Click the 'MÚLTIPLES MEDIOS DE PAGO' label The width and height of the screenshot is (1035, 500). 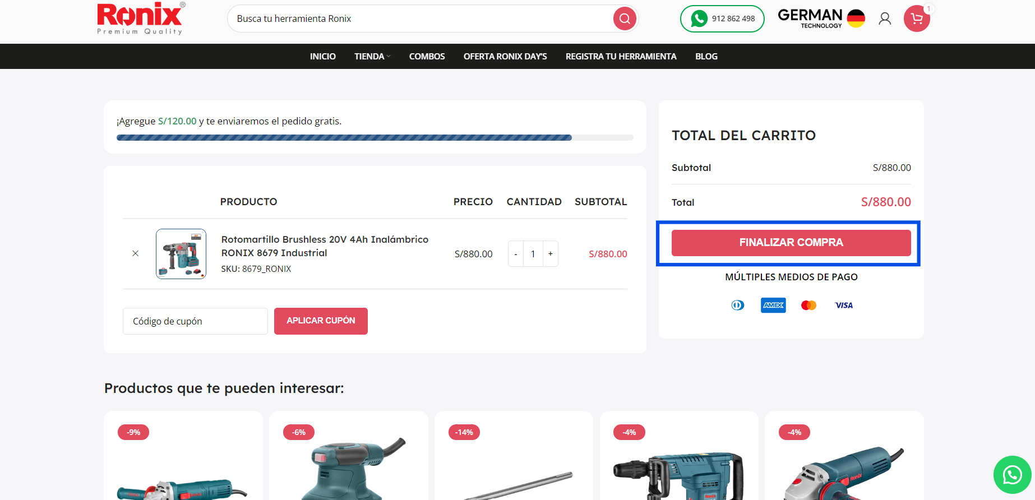791,277
